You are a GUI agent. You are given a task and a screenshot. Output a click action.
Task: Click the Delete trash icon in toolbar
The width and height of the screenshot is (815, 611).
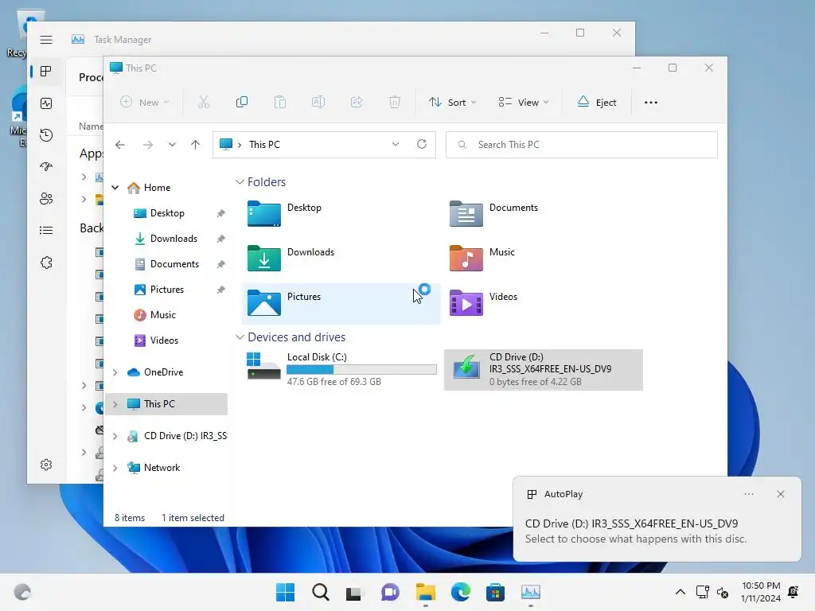(395, 103)
